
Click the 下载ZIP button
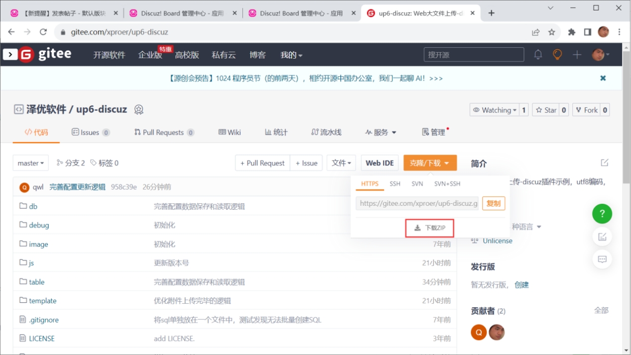tap(429, 228)
